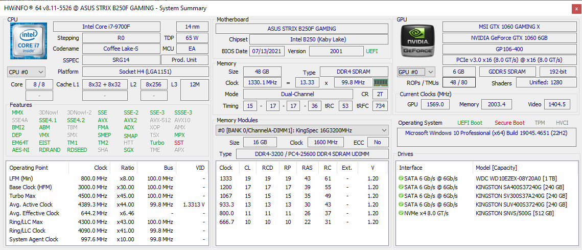Close the System Summary window
This screenshot has width=582, height=250.
point(575,8)
